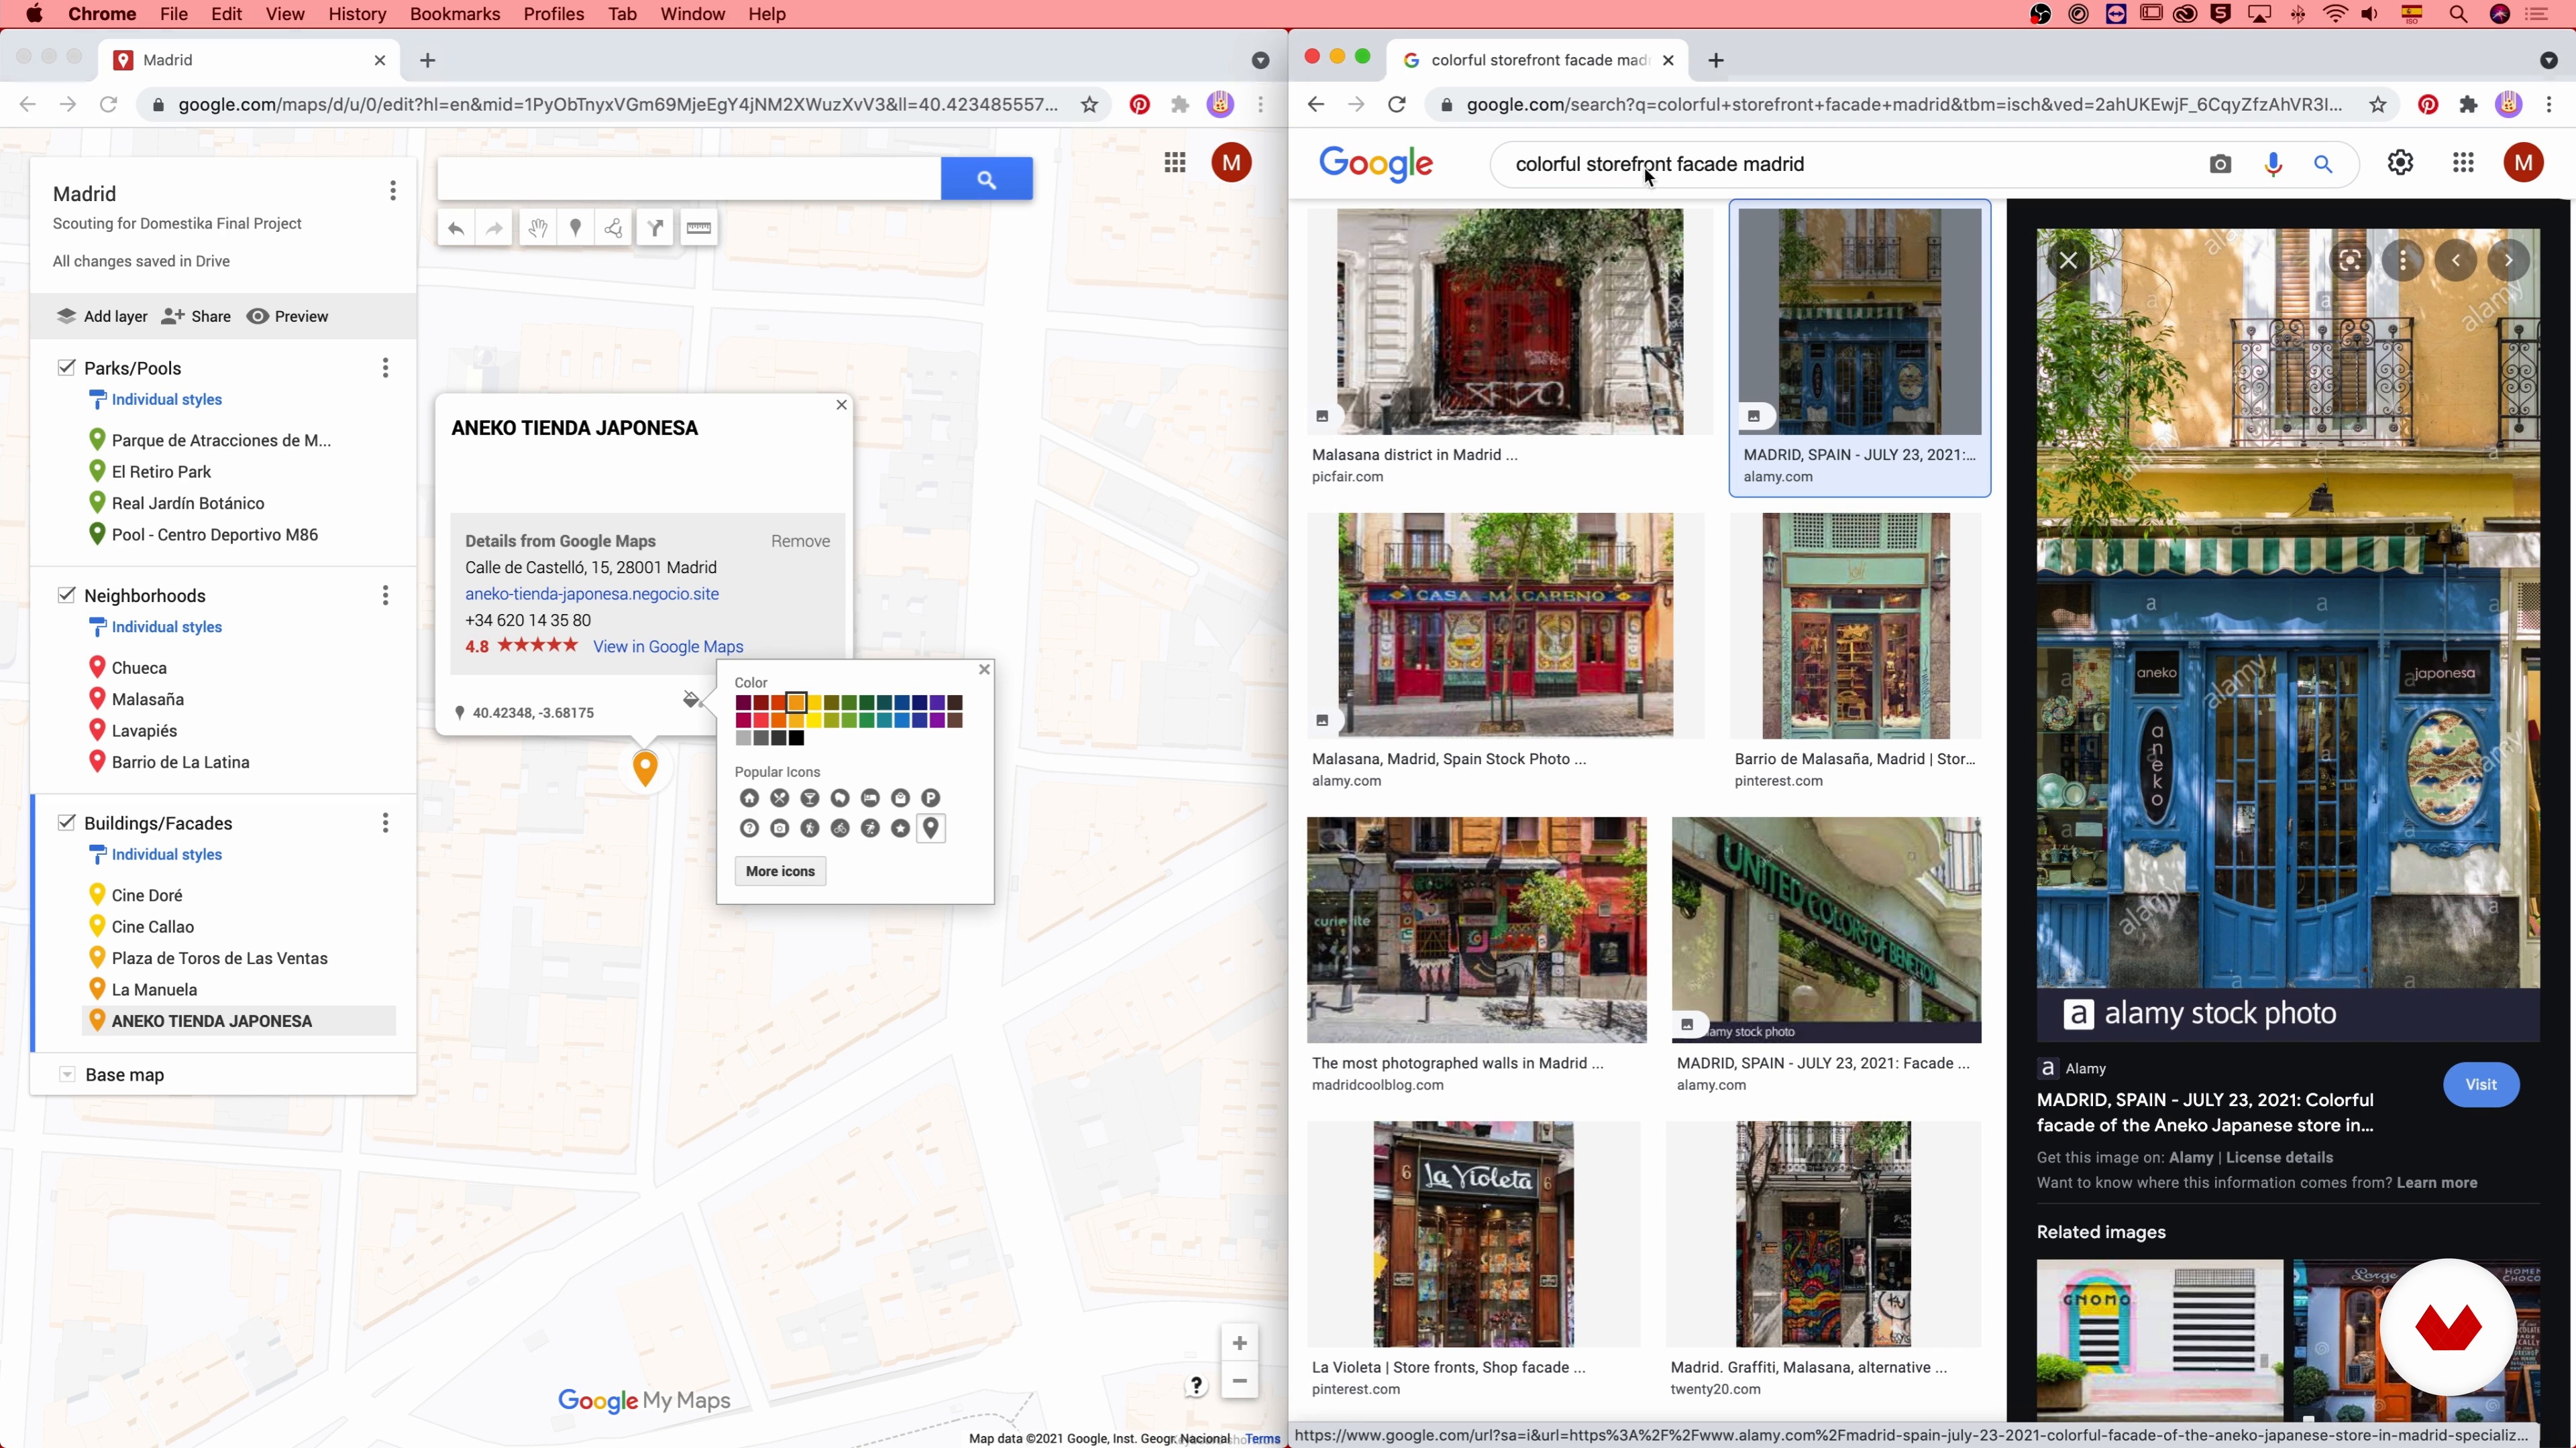Open Casa Macareno Malasana image thumbnail
Image resolution: width=2576 pixels, height=1448 pixels.
pos(1505,625)
